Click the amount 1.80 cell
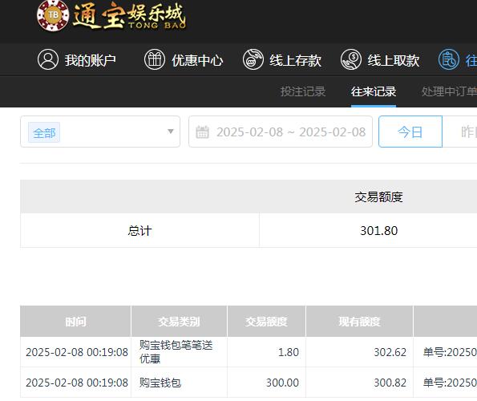The width and height of the screenshot is (477, 401). (x=266, y=352)
